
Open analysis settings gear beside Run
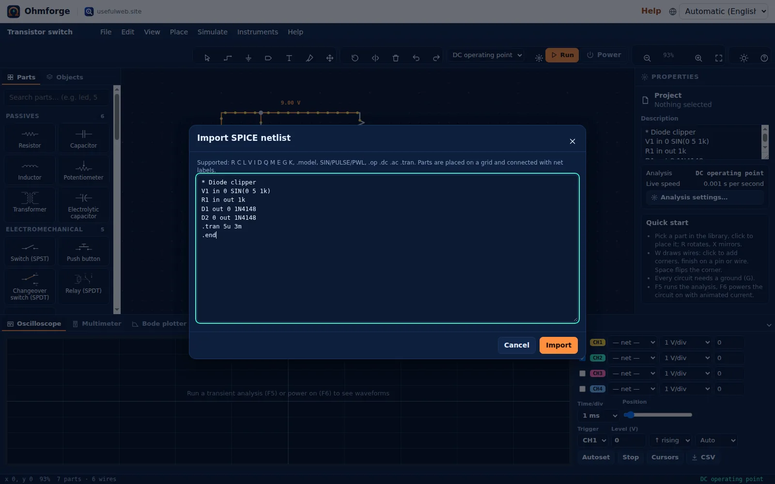(x=539, y=58)
